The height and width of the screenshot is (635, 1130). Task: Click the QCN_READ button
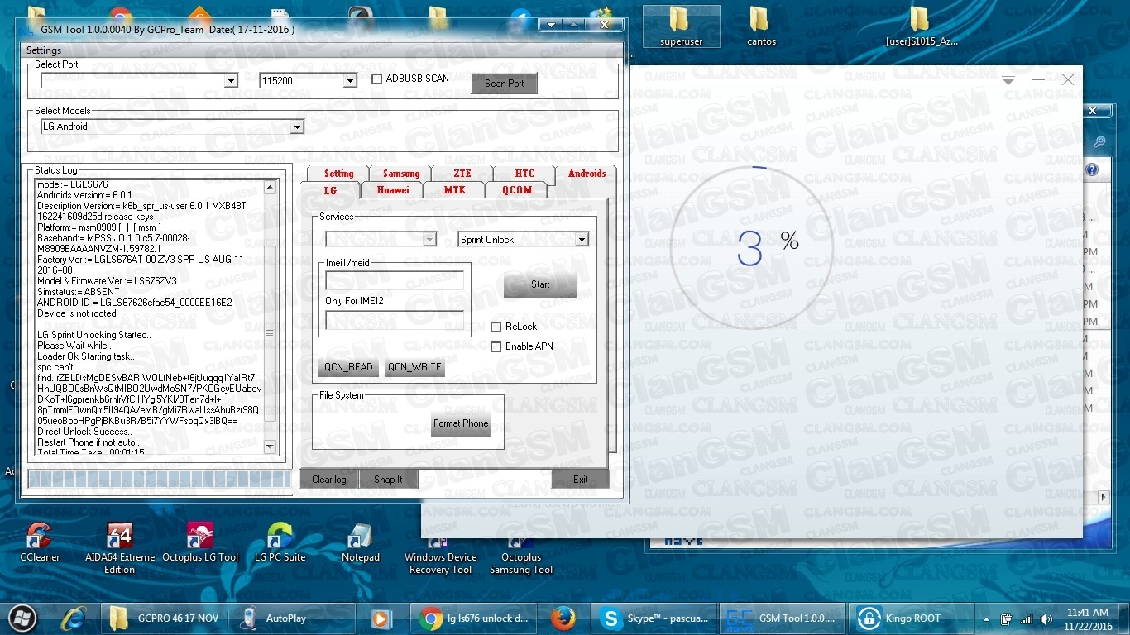pyautogui.click(x=349, y=367)
